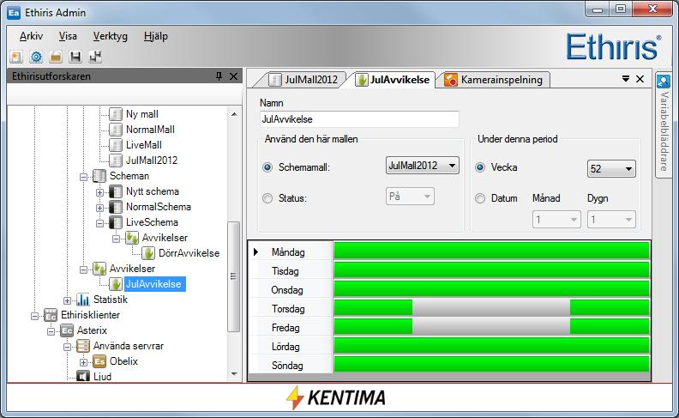Open the JulMall2012 Schemamall dropdown
The width and height of the screenshot is (679, 418).
(x=422, y=165)
